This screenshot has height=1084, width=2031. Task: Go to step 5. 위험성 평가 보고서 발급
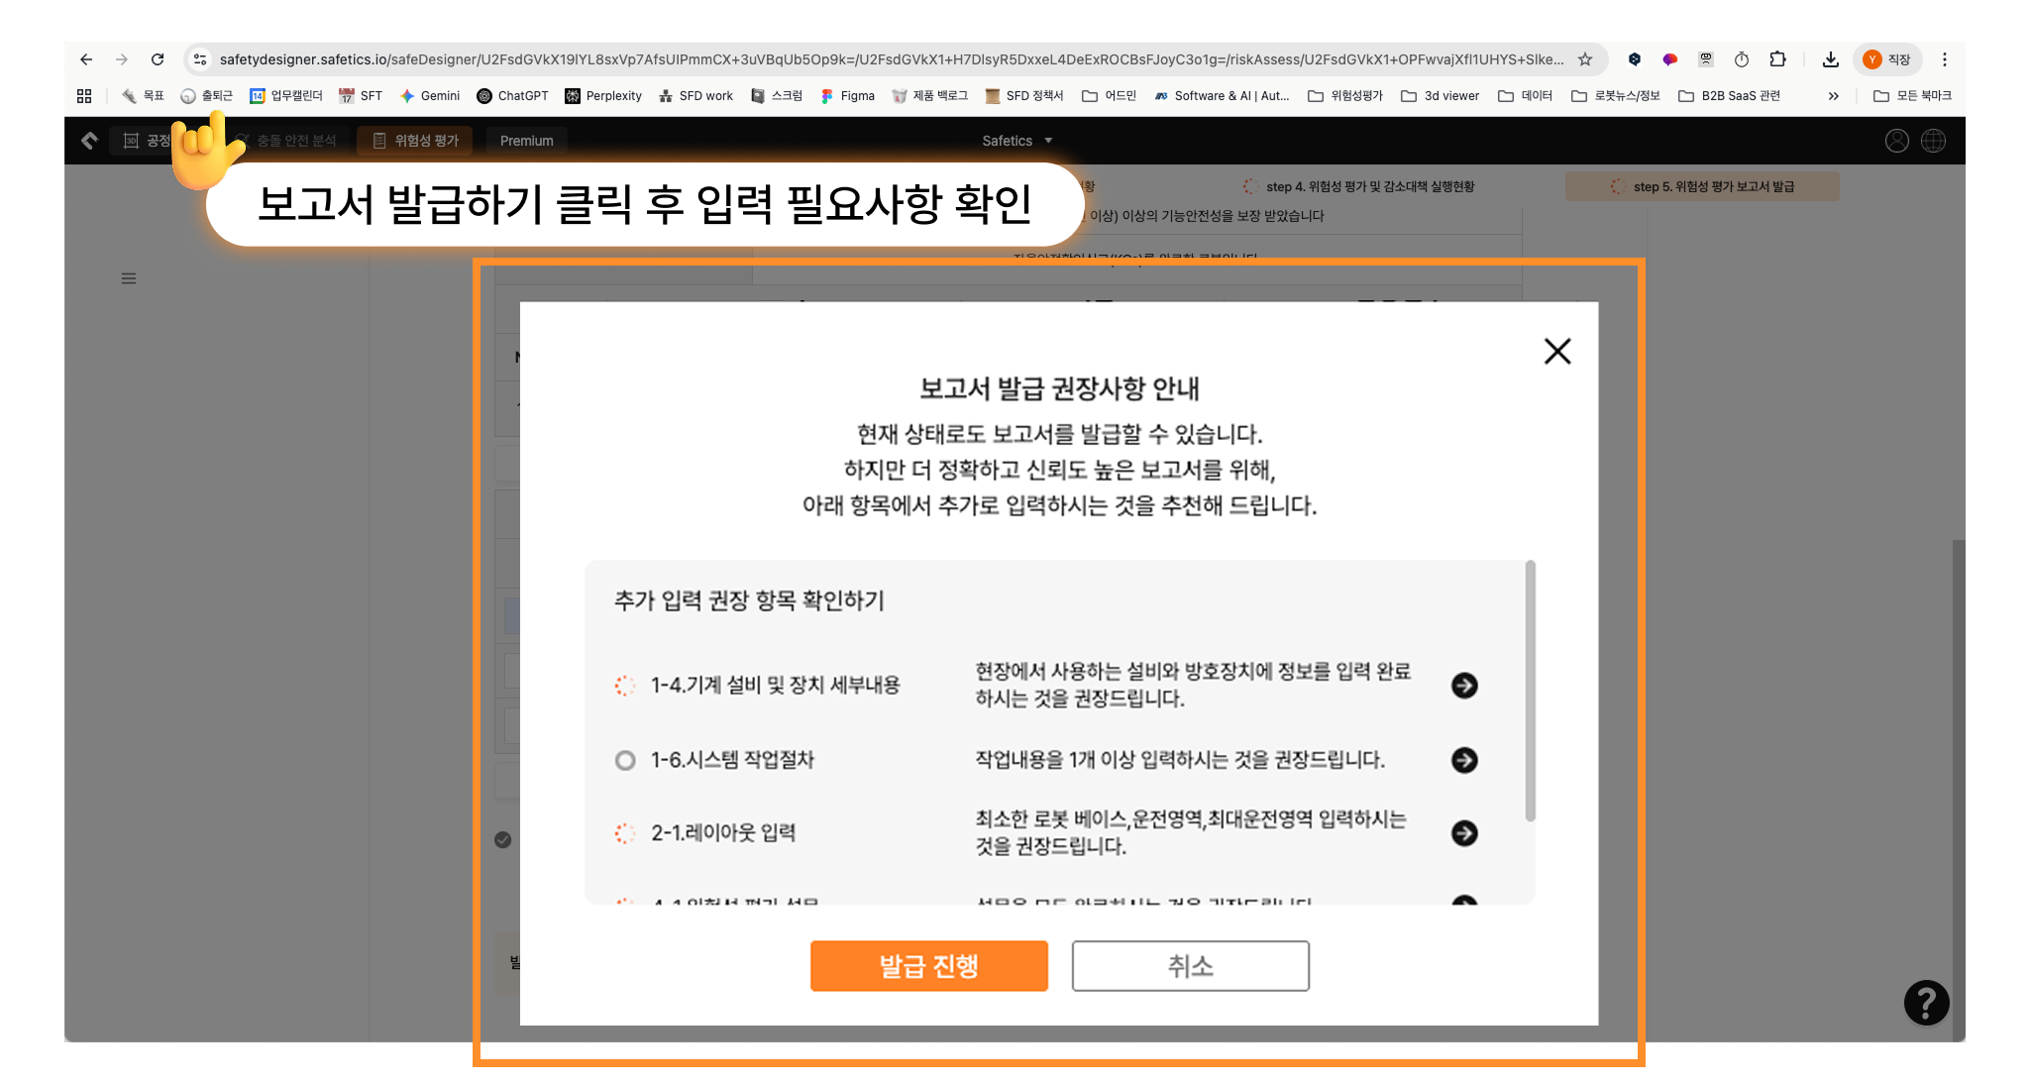pos(1702,186)
